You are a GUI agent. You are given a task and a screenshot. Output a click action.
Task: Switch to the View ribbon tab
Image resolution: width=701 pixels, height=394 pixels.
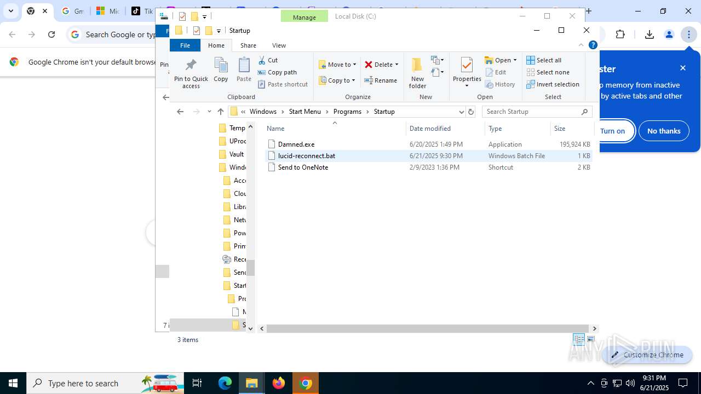pos(279,45)
